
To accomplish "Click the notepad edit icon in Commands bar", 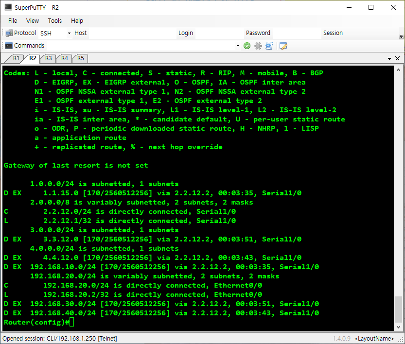I will point(283,46).
